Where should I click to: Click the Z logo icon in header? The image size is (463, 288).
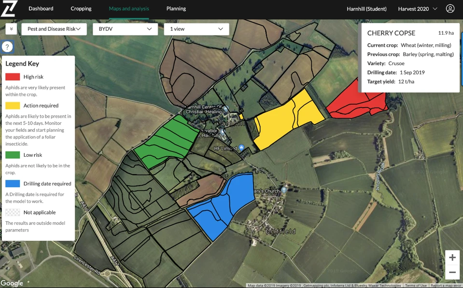pyautogui.click(x=9, y=9)
